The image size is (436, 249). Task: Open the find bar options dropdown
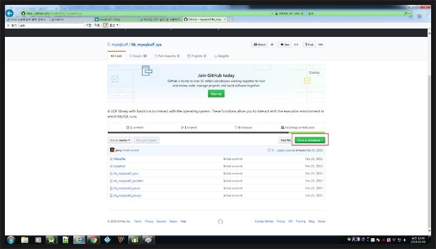click(114, 25)
